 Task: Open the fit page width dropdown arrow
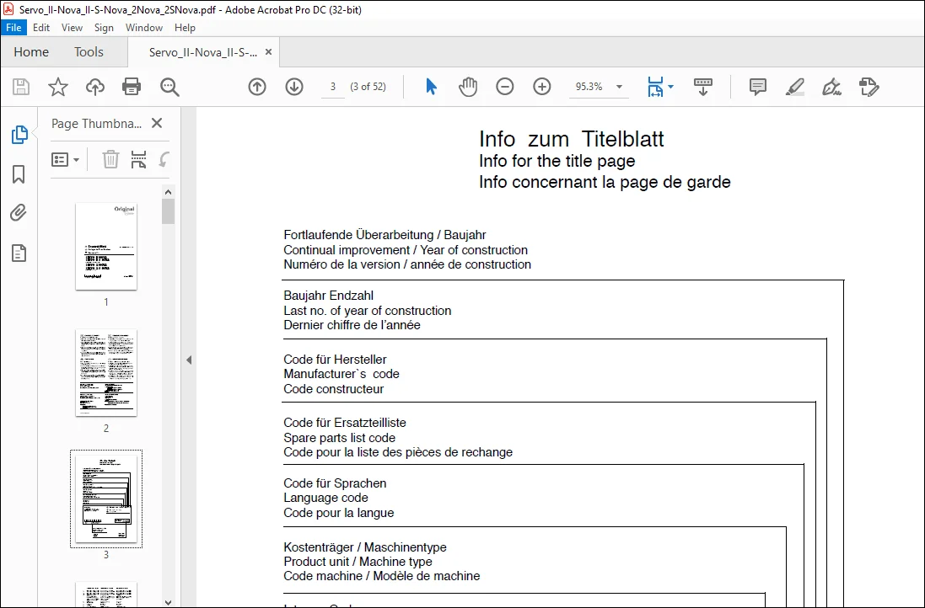tap(670, 87)
